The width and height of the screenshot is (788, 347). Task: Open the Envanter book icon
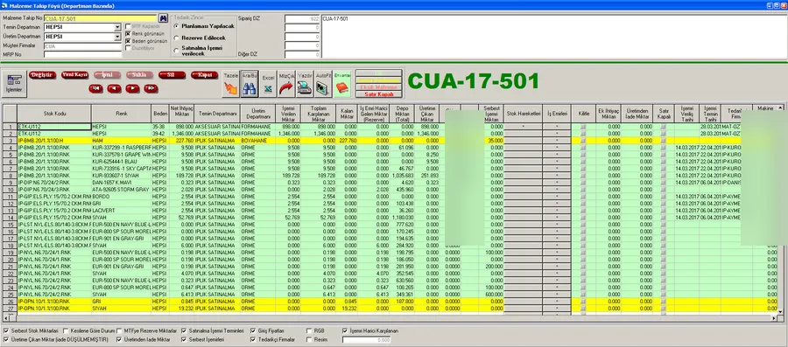click(x=341, y=83)
